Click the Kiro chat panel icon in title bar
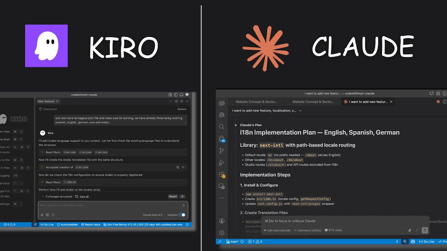This screenshot has height=251, width=447. pyautogui.click(x=187, y=94)
